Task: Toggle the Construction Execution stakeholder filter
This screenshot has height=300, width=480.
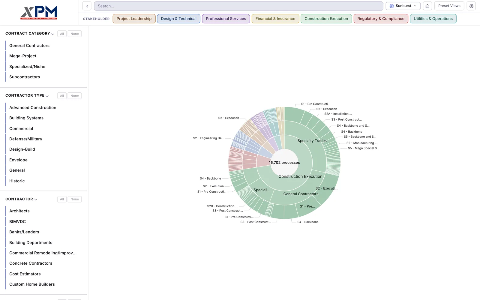Action: (x=326, y=19)
